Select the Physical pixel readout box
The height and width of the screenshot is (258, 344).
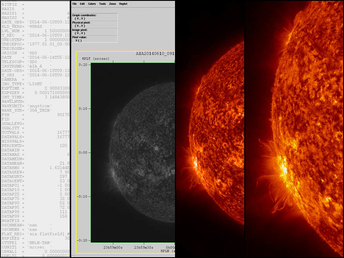[x=95, y=24]
